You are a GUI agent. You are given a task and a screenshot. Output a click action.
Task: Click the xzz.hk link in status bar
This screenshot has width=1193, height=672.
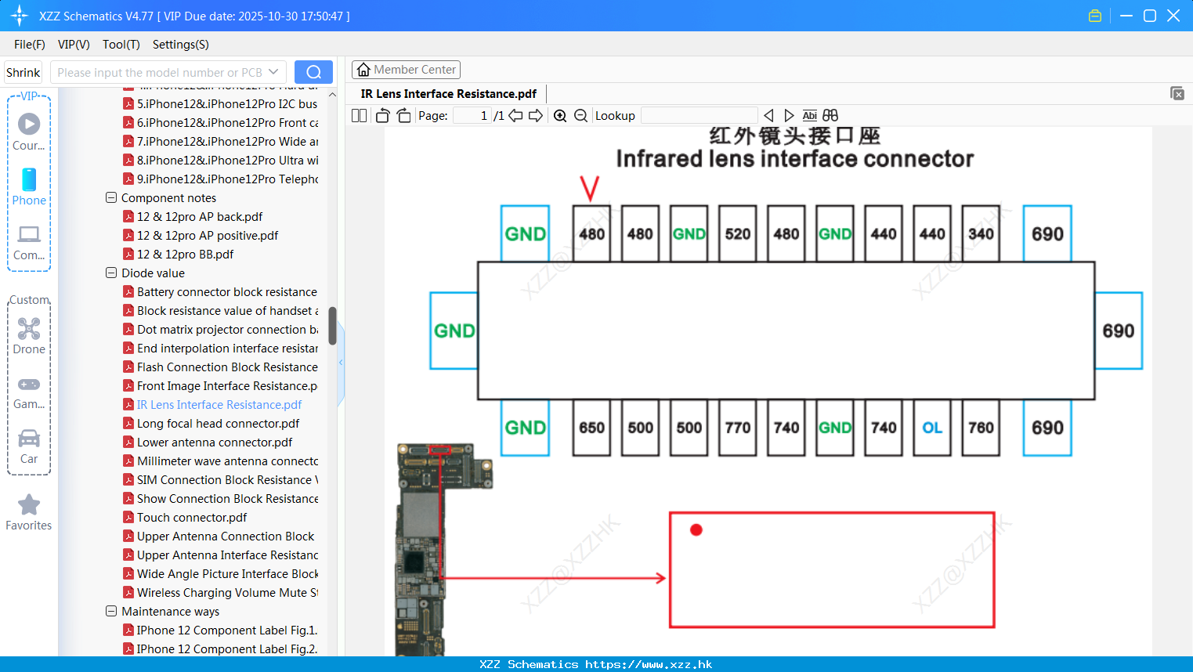pyautogui.click(x=649, y=664)
